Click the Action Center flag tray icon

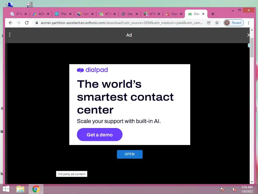click(x=222, y=189)
